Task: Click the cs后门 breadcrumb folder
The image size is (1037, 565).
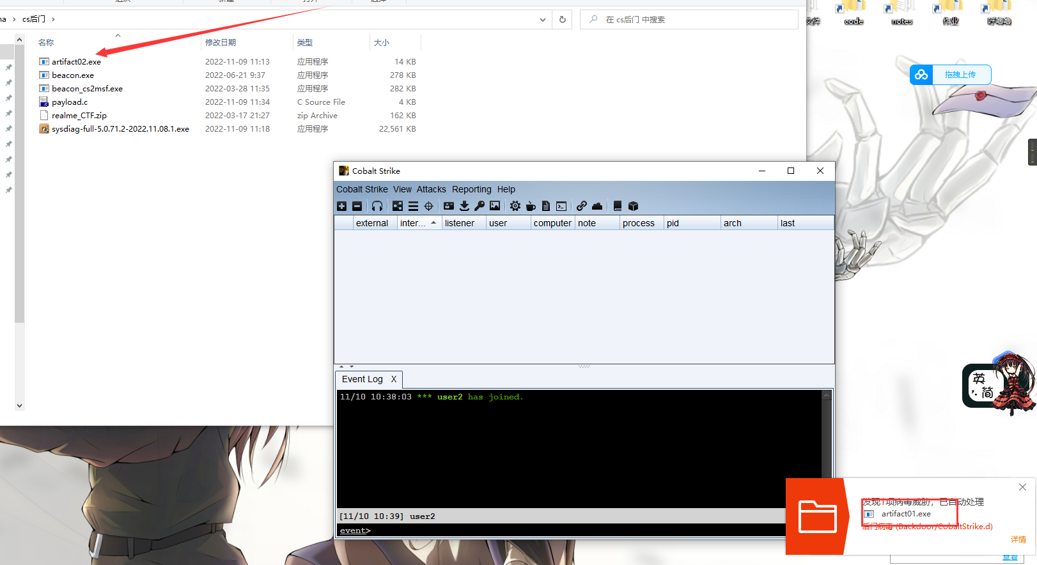Action: (x=34, y=19)
